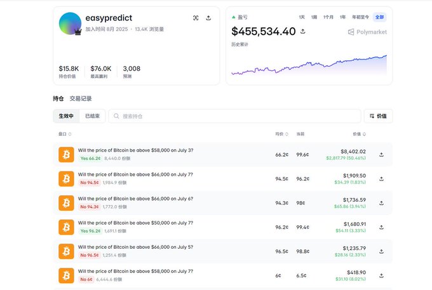Click Bitcoin icon for $58,000 July 3 market
This screenshot has width=432, height=290.
pyautogui.click(x=66, y=155)
